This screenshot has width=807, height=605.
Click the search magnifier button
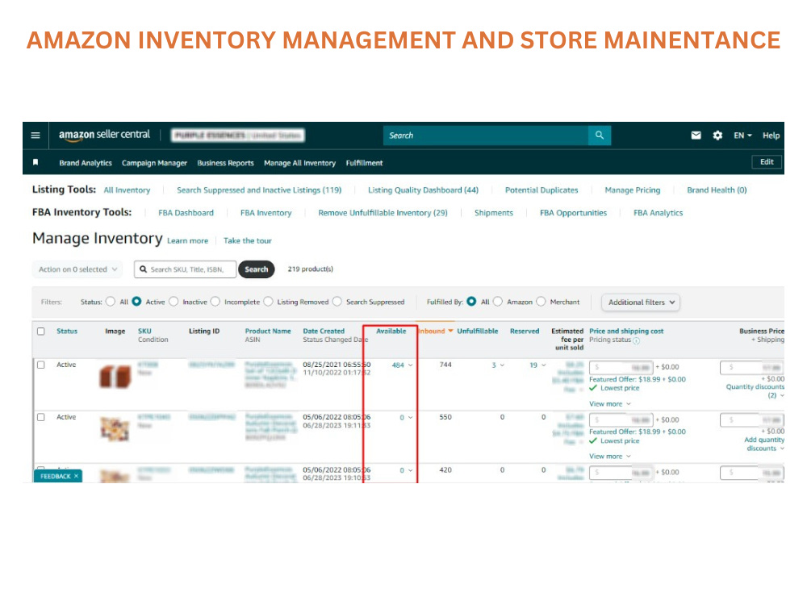(x=600, y=136)
